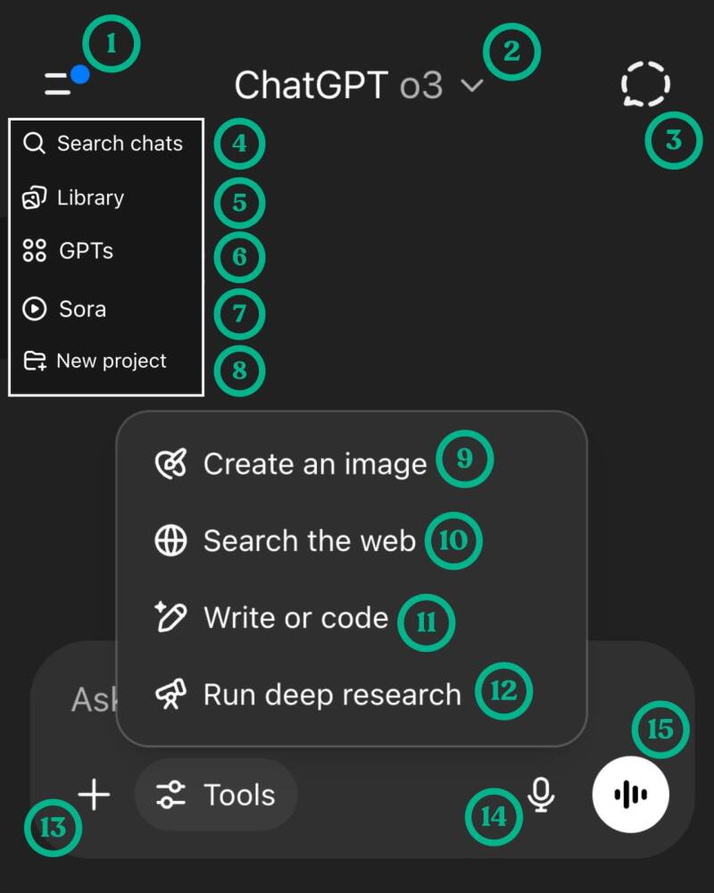Expand the ChatGPT o3 model dropdown chevron

(473, 86)
